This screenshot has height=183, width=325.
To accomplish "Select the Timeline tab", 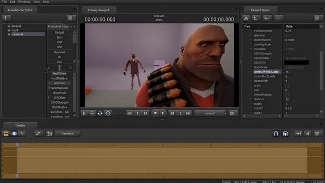I will pyautogui.click(x=20, y=126).
